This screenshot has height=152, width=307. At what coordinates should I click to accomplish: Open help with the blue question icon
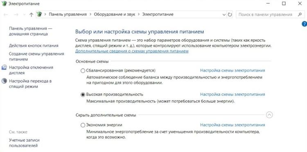(x=305, y=24)
